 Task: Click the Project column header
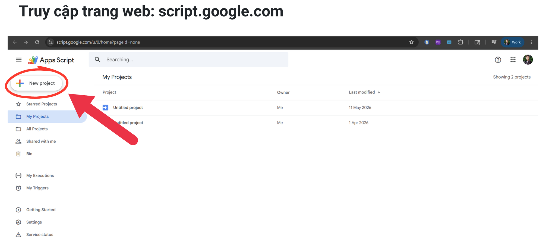(109, 92)
